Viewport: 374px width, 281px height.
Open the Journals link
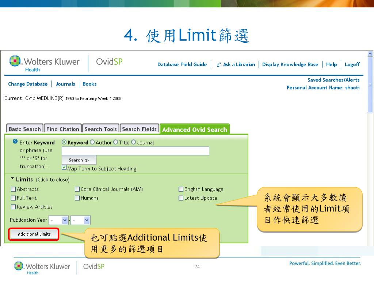(x=65, y=84)
